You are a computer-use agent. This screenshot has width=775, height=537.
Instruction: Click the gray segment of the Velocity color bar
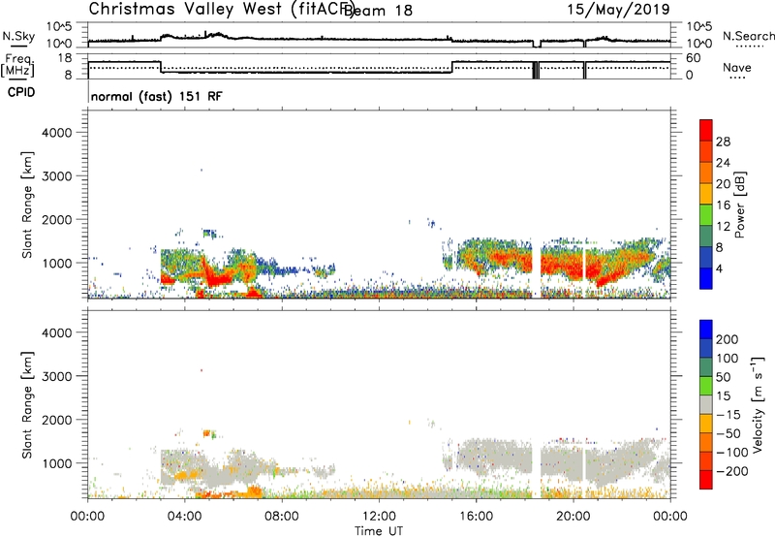(706, 404)
